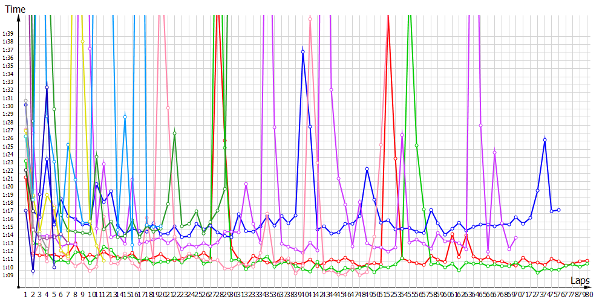This screenshot has height=302, width=605.
Task: Select the 1:09 label on the time axis
Action: tap(8, 275)
